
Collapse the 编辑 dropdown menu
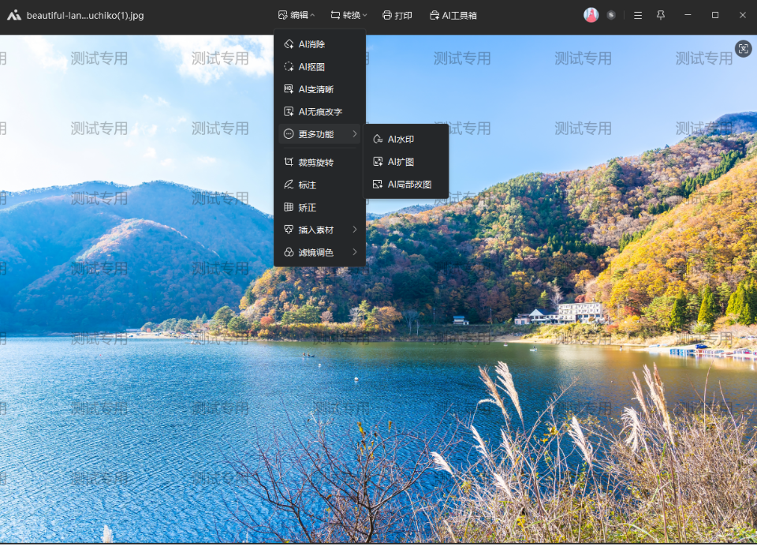point(296,15)
